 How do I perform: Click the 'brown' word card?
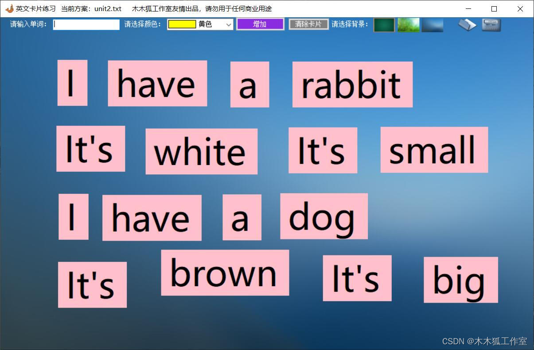225,273
